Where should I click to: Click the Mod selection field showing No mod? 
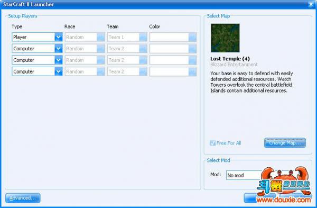click(244, 175)
